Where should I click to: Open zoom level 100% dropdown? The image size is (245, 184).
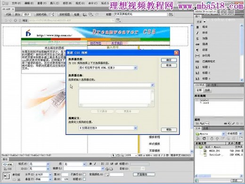click(x=136, y=155)
